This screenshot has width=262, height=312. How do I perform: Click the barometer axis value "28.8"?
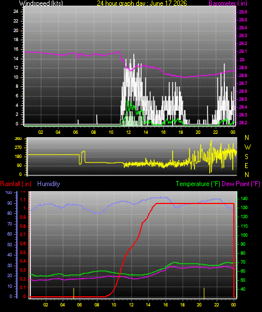point(243,76)
